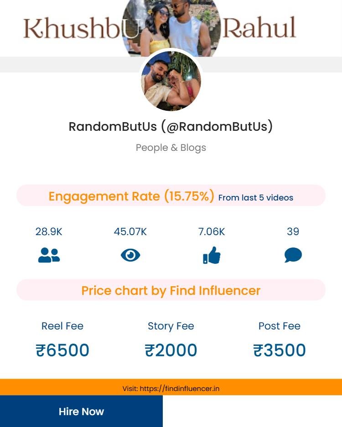Click the People & Blogs category
Screen dimensions: 342x427
[171, 148]
